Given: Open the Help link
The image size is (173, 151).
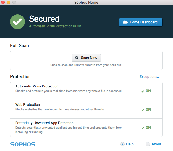Looking at the screenshot, I should tap(130, 144).
